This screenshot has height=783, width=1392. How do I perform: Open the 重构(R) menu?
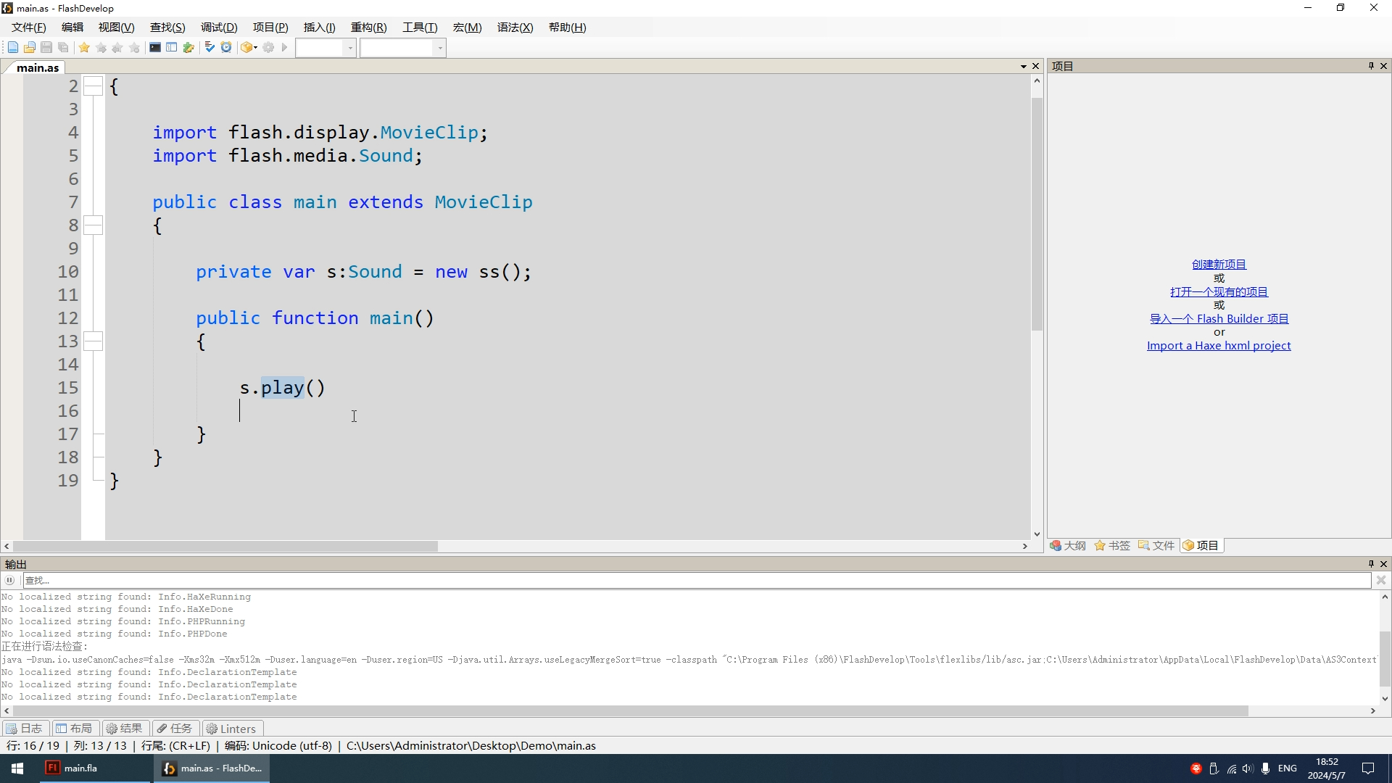369,28
